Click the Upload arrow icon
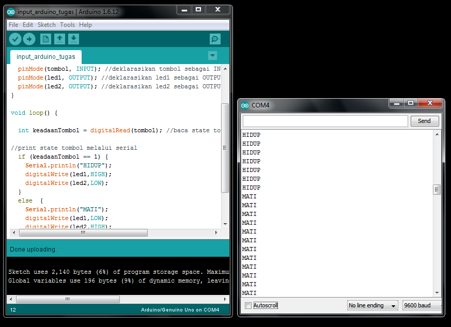This screenshot has width=451, height=327. [x=29, y=39]
